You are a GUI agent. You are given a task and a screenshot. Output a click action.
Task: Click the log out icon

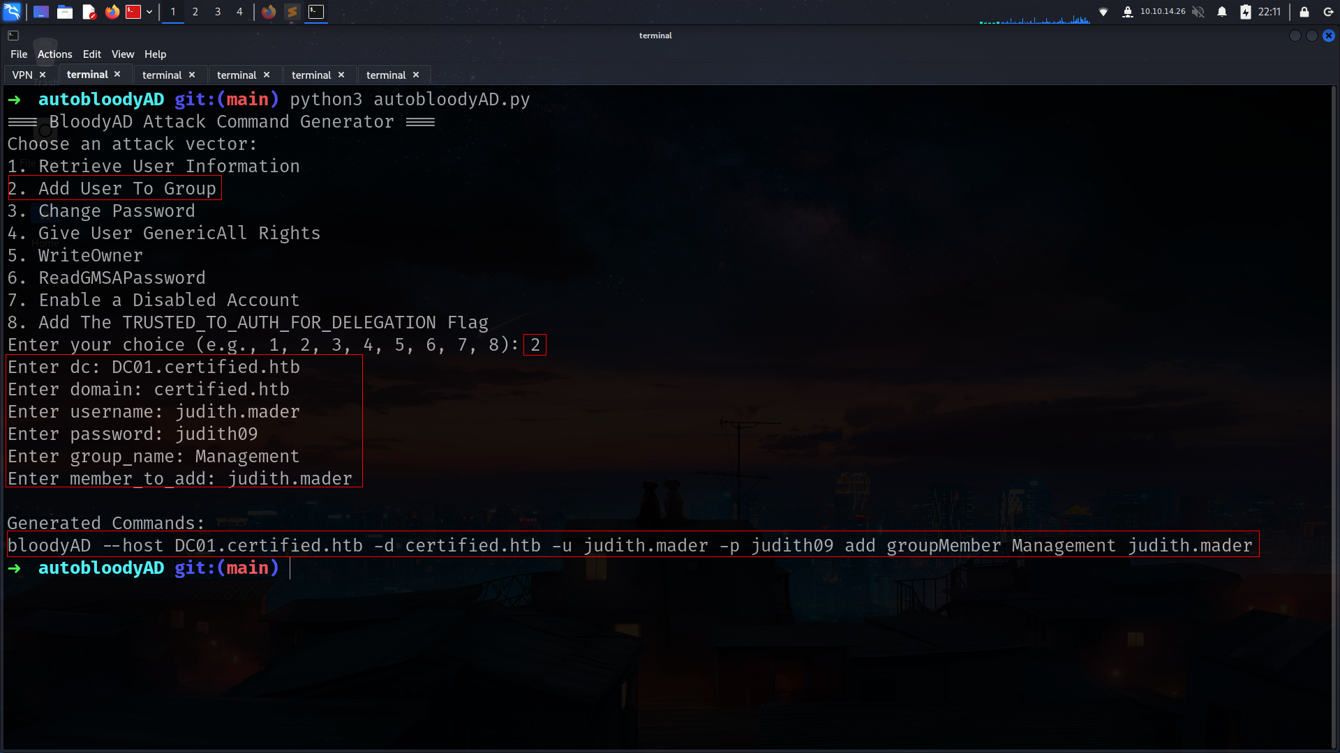click(1328, 12)
